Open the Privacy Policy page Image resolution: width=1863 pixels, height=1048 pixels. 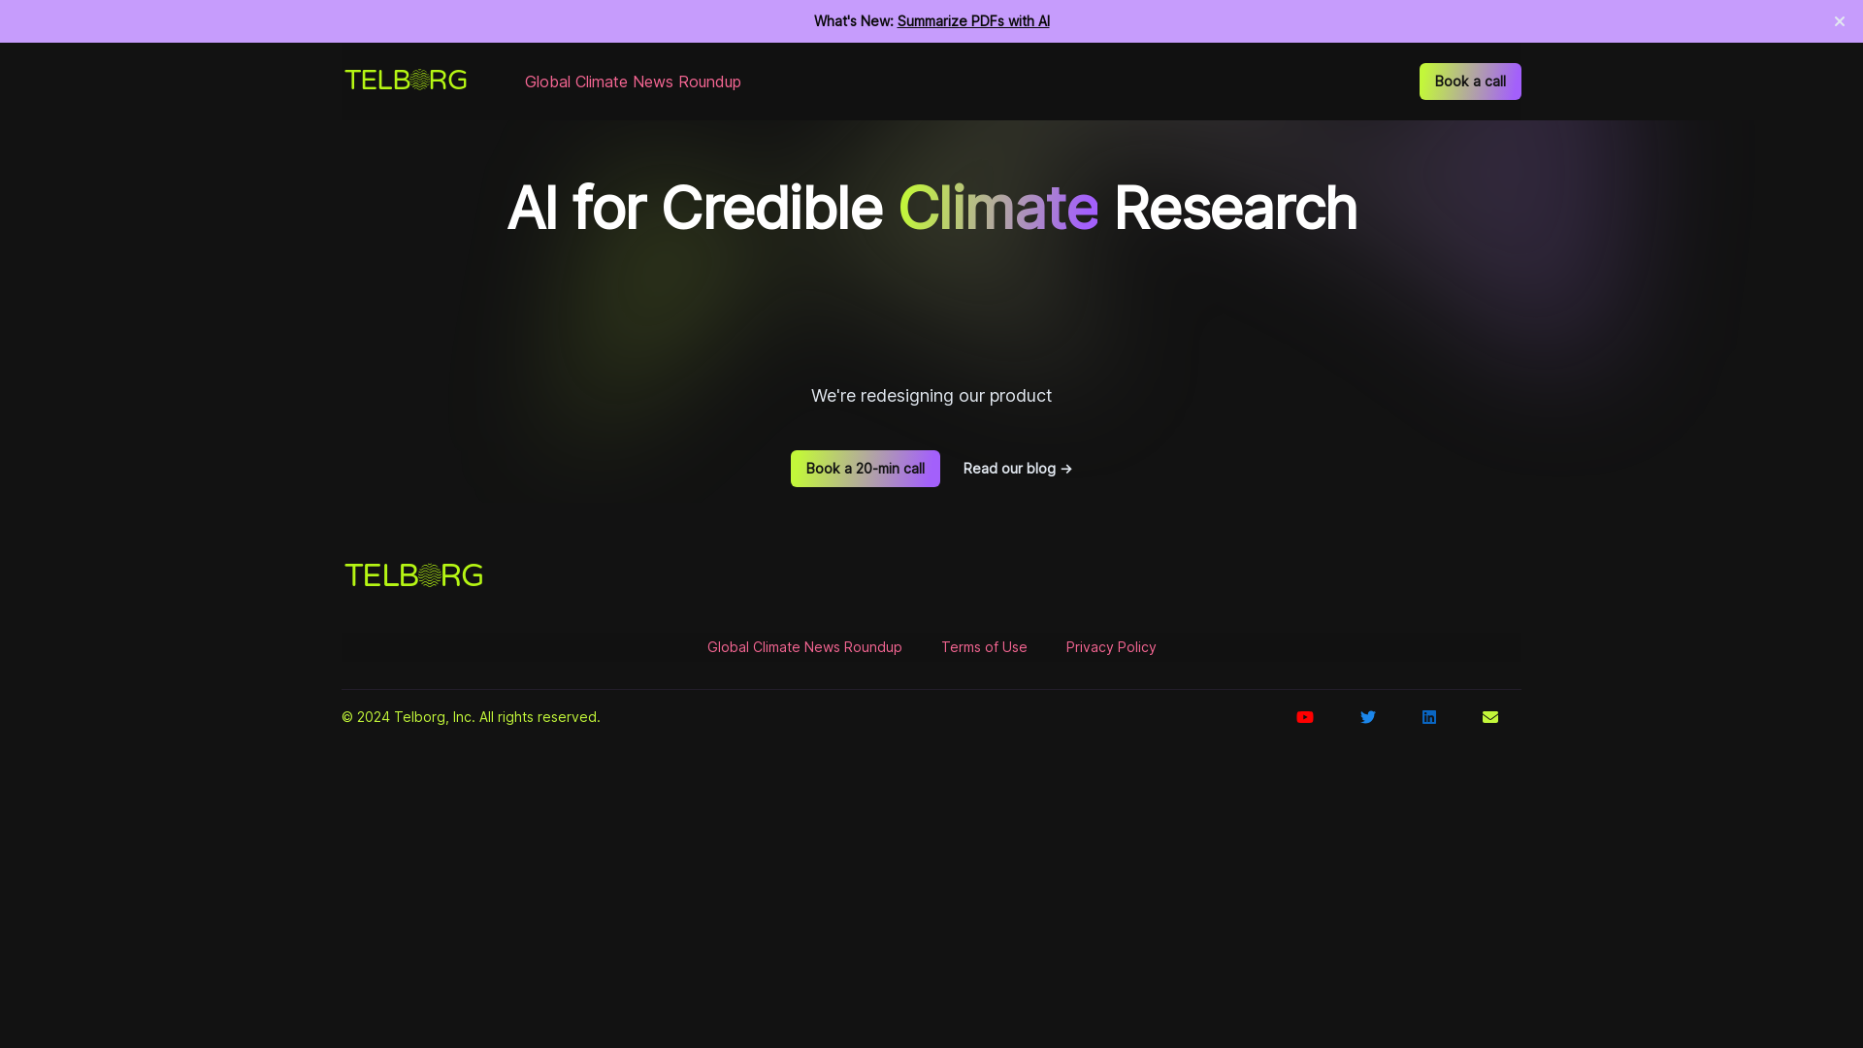[1111, 647]
